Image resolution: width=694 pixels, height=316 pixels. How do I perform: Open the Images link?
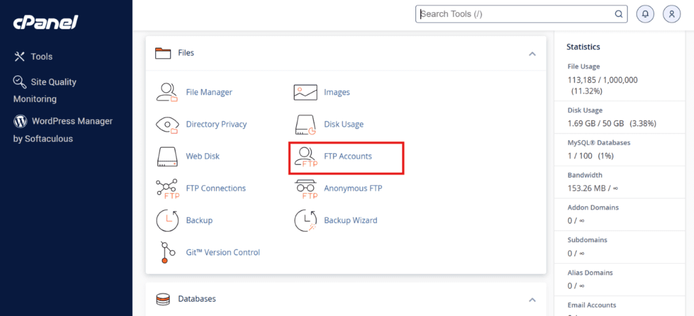pos(337,92)
